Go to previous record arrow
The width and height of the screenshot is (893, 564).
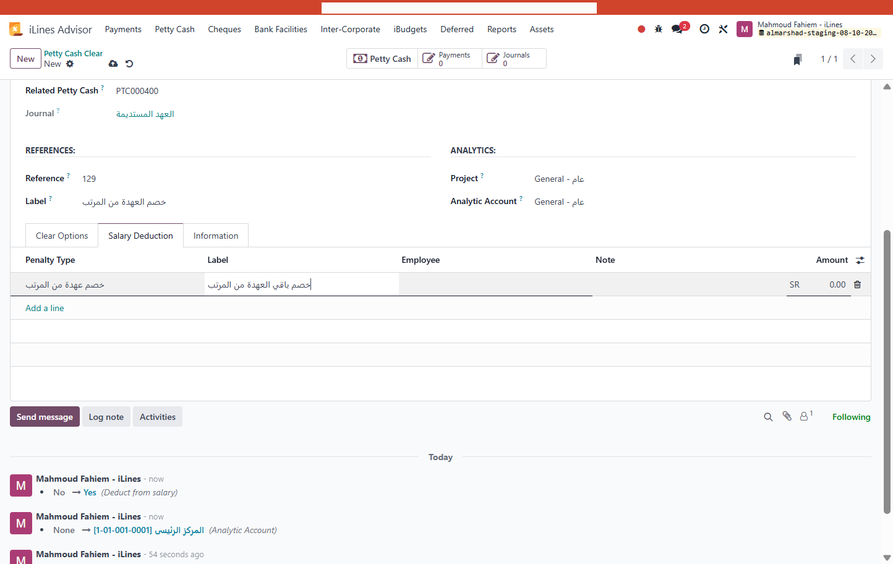tap(853, 59)
